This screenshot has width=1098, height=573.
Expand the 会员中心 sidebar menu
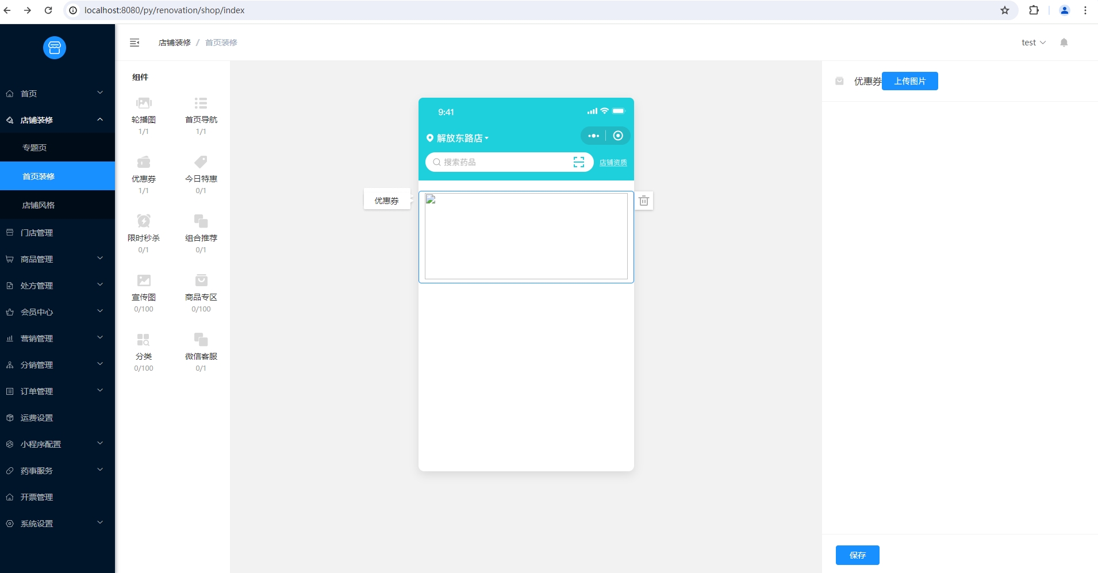point(57,312)
